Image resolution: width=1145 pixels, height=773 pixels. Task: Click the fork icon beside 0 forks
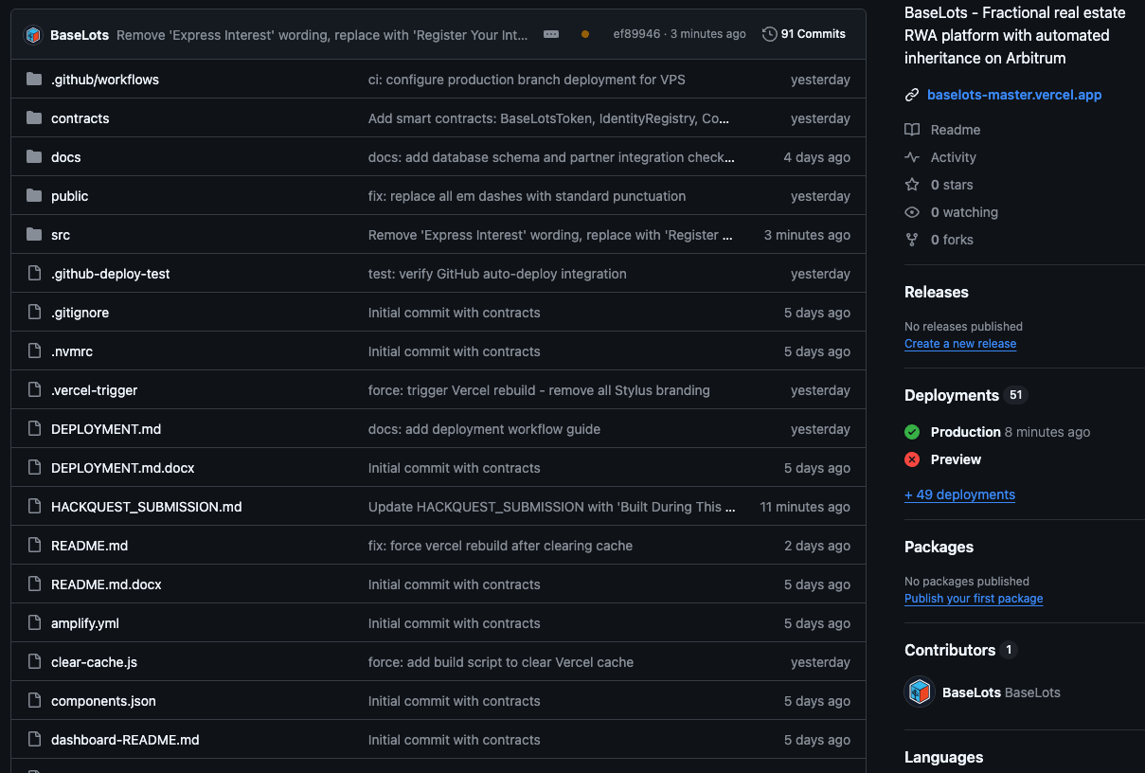[x=912, y=240]
